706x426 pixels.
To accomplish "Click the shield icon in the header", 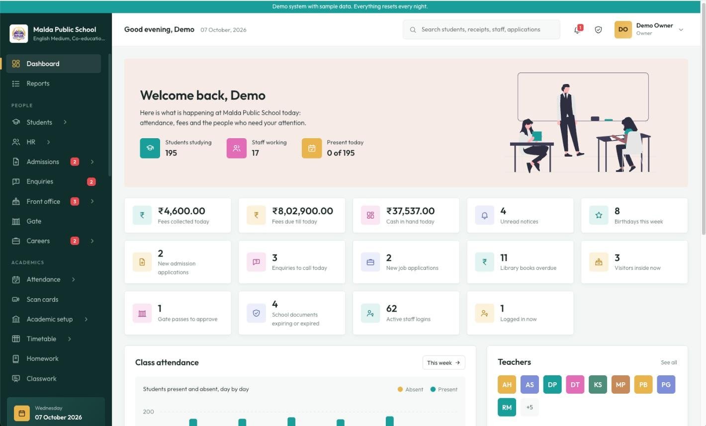I will coord(598,30).
